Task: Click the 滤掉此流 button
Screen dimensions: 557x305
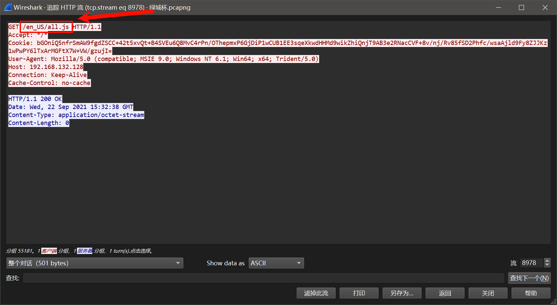Action: [316, 293]
